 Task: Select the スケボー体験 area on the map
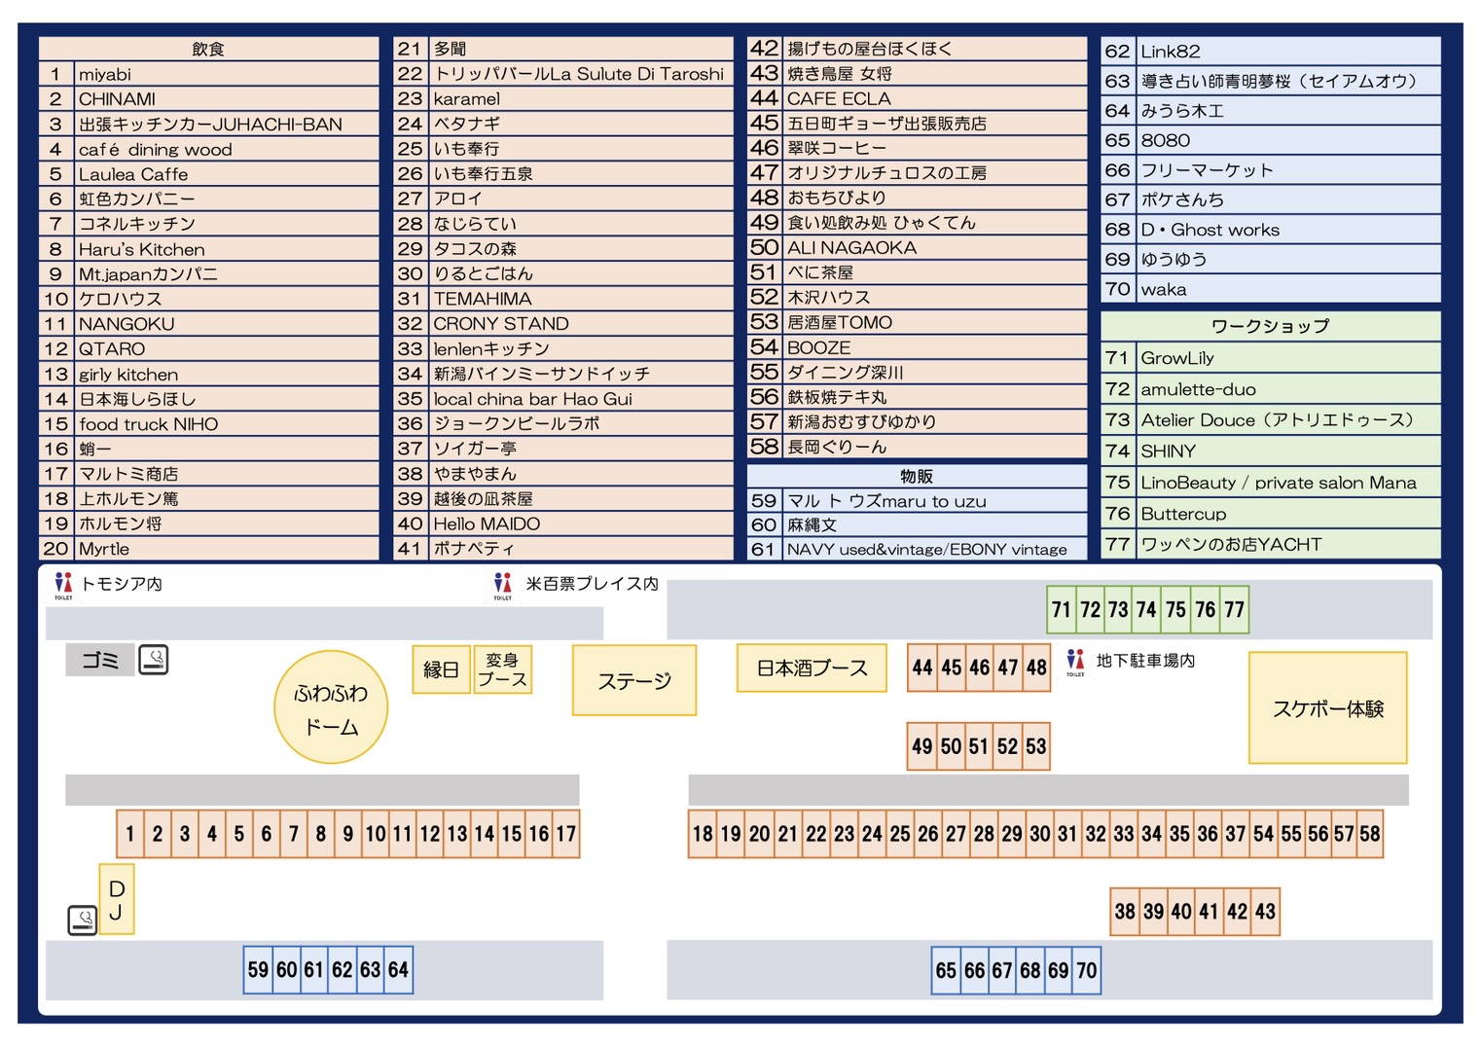point(1328,707)
